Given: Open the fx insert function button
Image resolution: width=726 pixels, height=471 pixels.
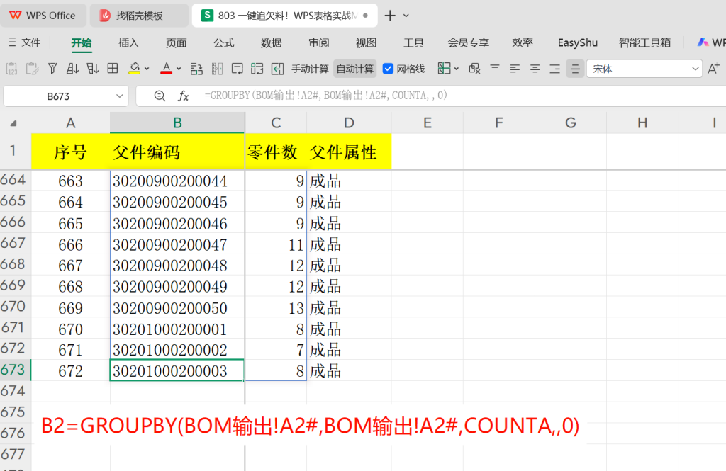Looking at the screenshot, I should tap(184, 96).
